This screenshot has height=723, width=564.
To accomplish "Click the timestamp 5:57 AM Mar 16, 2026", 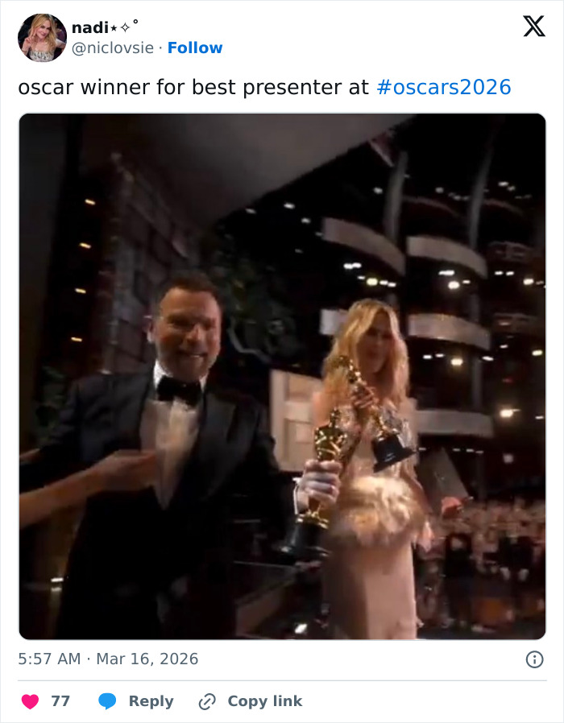I will coord(107,658).
